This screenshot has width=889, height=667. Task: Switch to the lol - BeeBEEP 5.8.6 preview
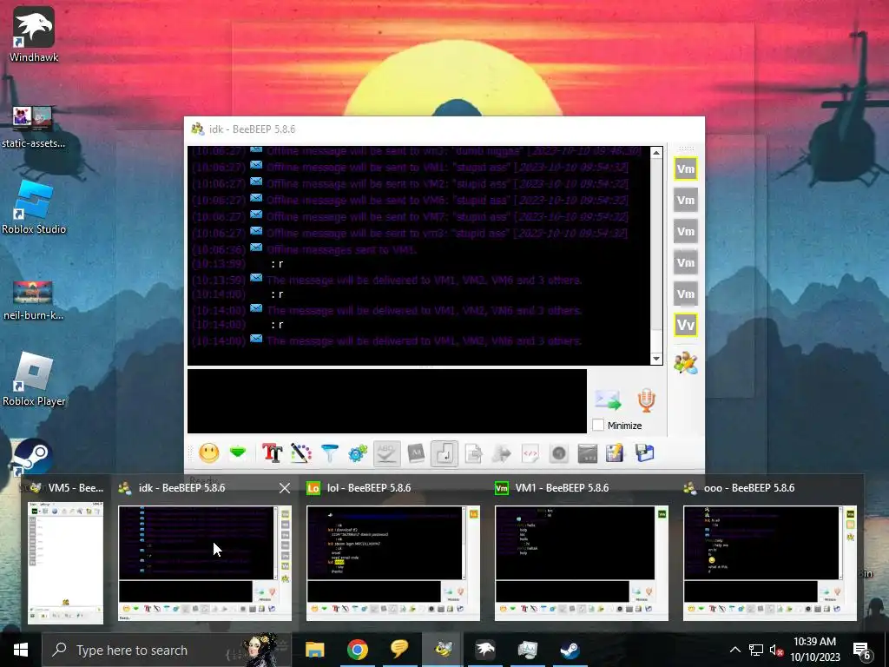[393, 563]
